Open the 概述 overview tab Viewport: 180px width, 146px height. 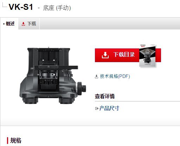[9, 24]
